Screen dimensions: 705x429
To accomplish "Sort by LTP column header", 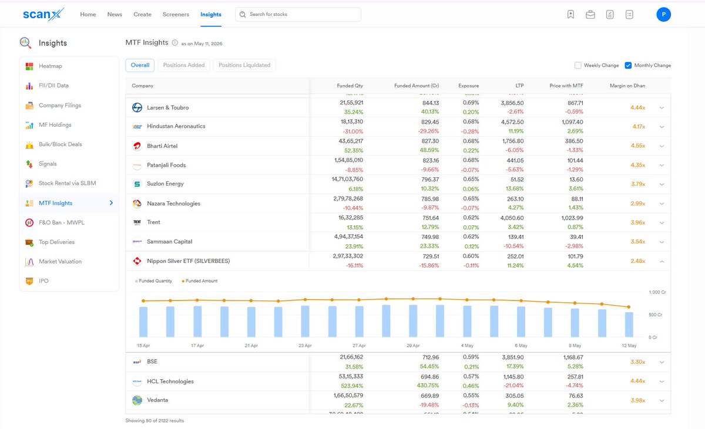I will click(x=519, y=86).
